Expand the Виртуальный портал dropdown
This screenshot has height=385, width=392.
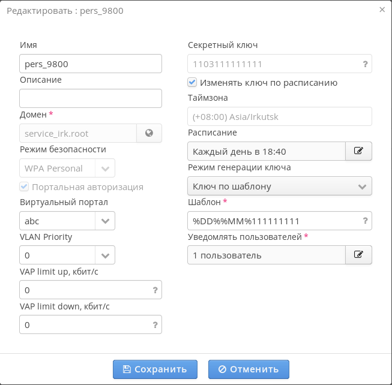[105, 221]
